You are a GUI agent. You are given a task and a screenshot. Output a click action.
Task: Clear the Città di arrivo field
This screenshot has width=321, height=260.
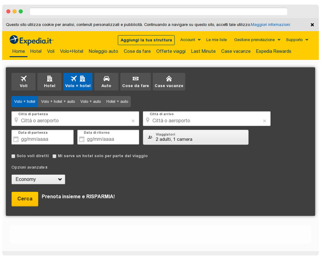[x=264, y=121]
